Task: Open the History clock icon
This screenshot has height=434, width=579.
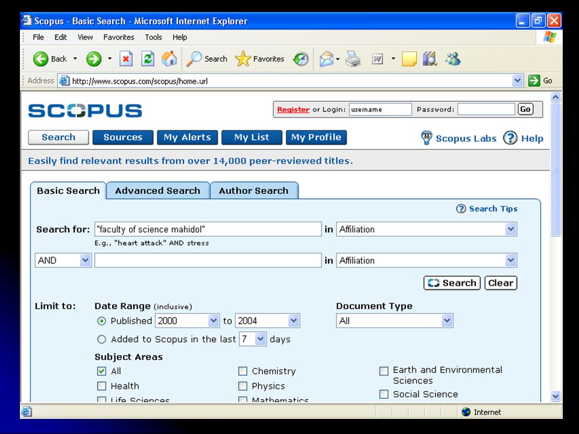Action: click(x=301, y=58)
